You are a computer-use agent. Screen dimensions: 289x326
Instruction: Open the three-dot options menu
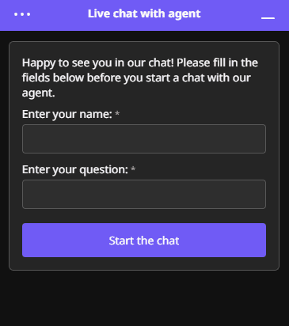22,14
